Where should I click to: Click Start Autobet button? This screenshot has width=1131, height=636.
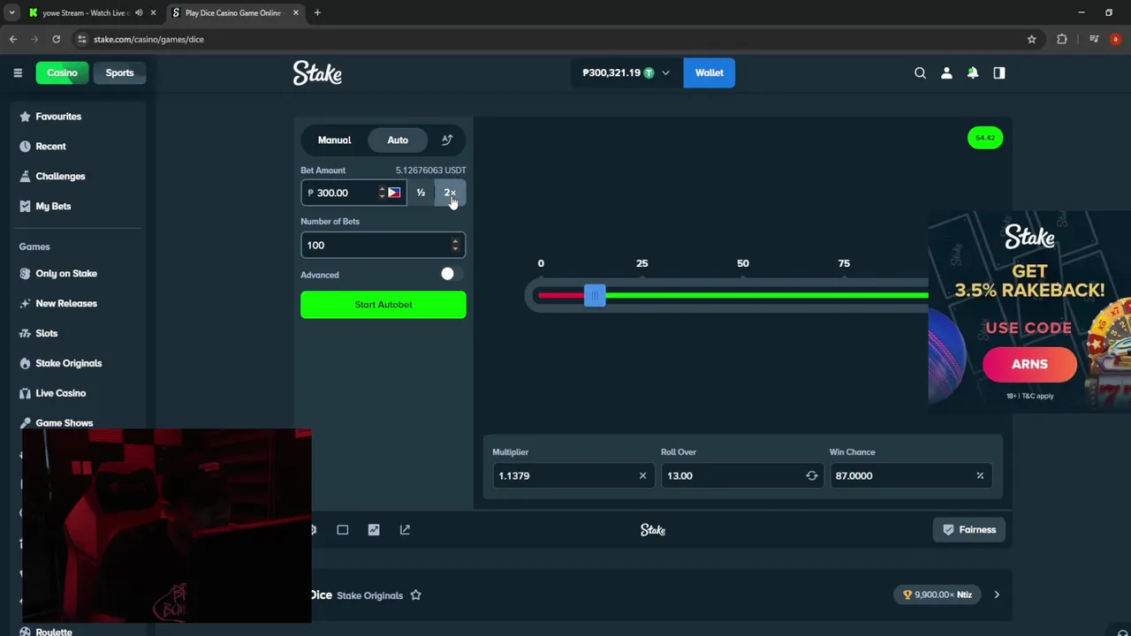pyautogui.click(x=383, y=305)
